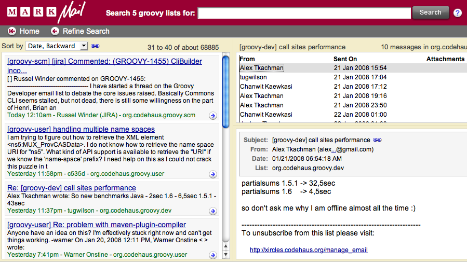This screenshot has height=264, width=467.
Task: Click the MarkMail logo
Action: click(46, 12)
